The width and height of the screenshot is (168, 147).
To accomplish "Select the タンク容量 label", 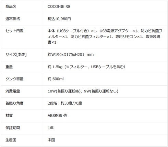I will pos(14,79).
